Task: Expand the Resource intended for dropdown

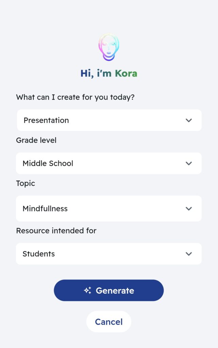Action: (x=109, y=254)
